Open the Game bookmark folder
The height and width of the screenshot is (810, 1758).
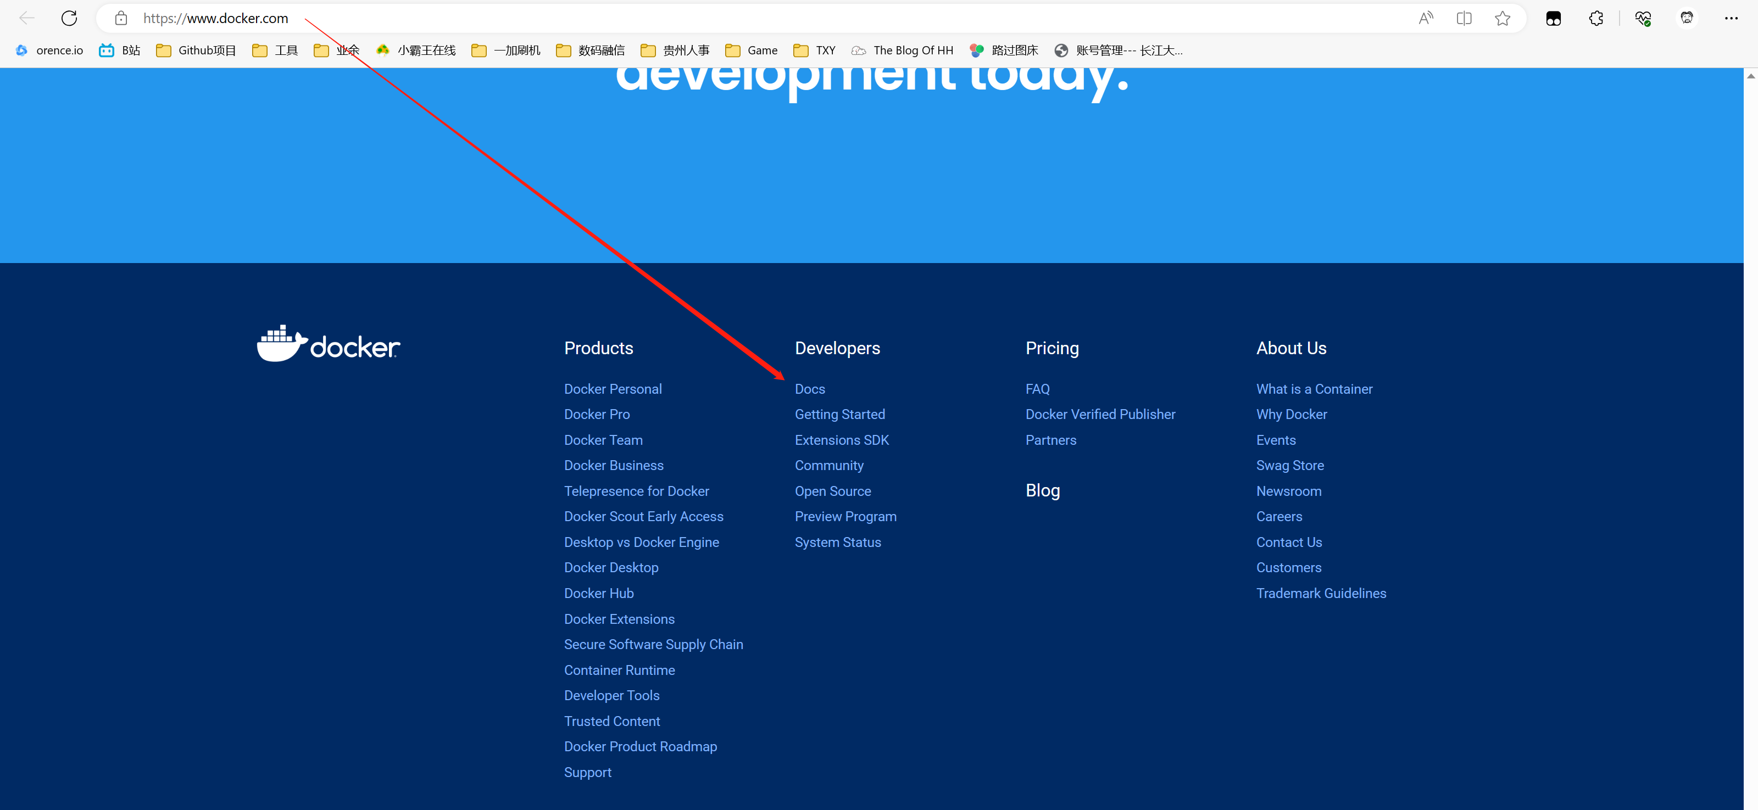[x=752, y=51]
